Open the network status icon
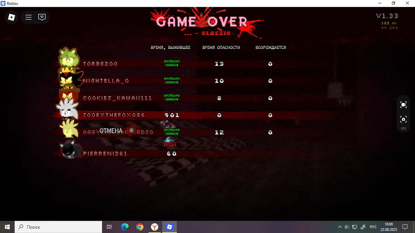 coord(355,227)
